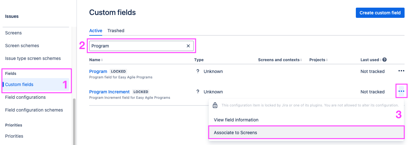Open more actions for Program Increment field
The width and height of the screenshot is (417, 145).
coord(401,91)
